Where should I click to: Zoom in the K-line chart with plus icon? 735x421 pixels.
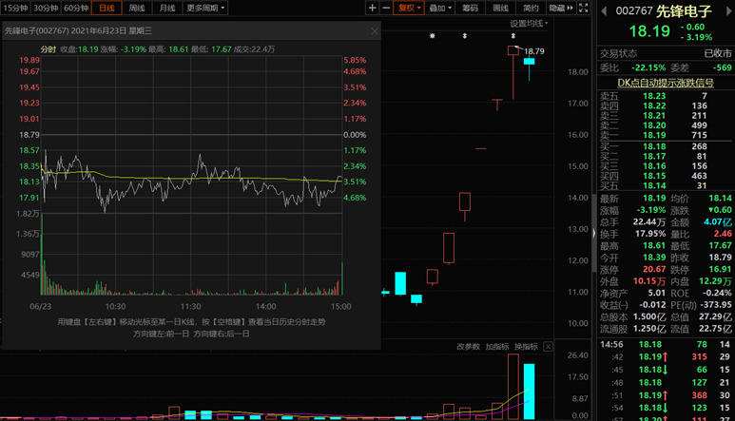pos(372,8)
